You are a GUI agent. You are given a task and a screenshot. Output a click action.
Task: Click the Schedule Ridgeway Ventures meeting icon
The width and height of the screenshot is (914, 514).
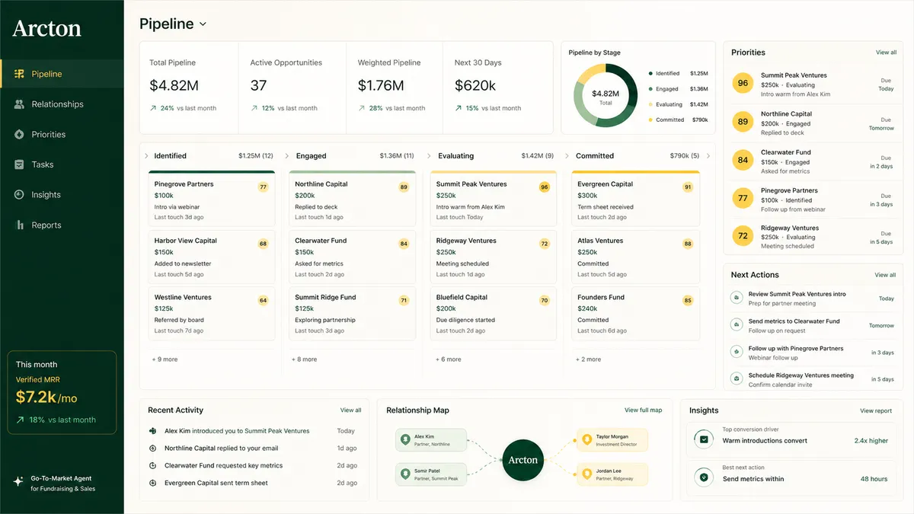point(736,378)
